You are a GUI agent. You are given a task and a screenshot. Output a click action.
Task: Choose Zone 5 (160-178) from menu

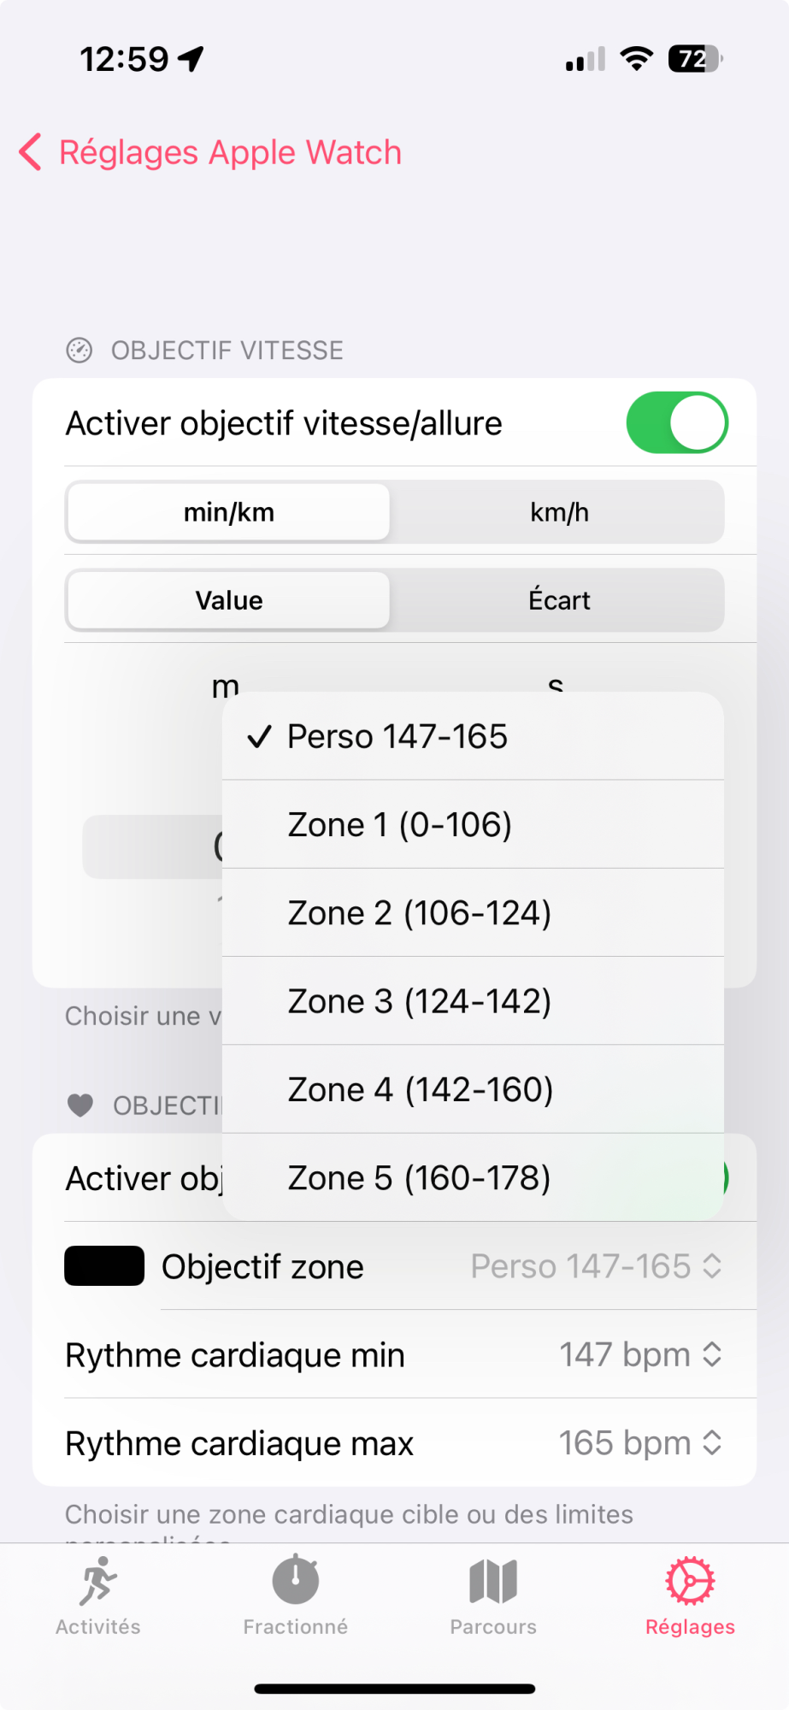(x=419, y=1178)
